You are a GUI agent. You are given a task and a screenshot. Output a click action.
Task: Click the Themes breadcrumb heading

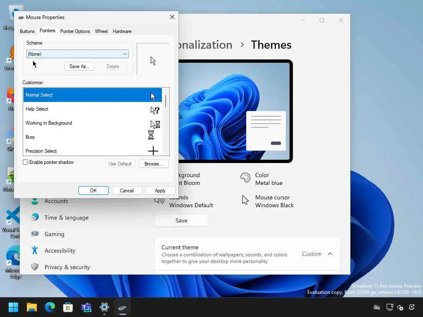(x=271, y=45)
